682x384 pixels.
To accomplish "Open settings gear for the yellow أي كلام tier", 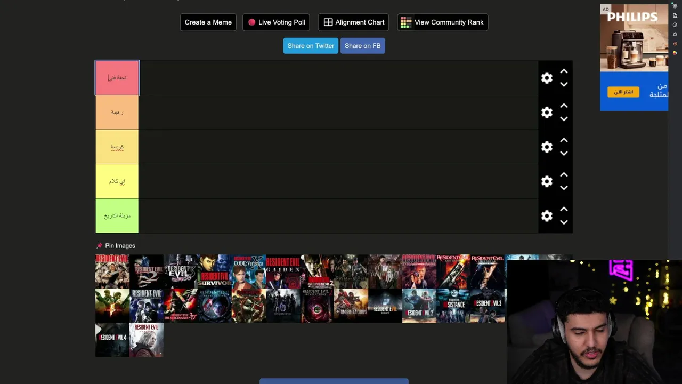I will [547, 181].
